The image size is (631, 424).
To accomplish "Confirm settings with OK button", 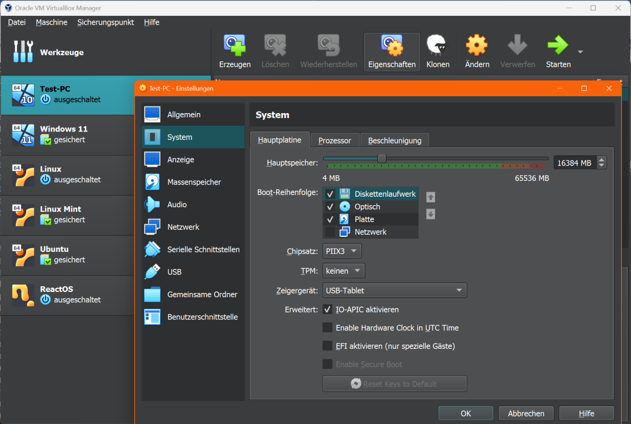I will 466,413.
